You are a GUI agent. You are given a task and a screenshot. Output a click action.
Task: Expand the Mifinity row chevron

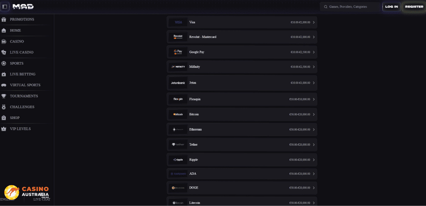coord(314,67)
